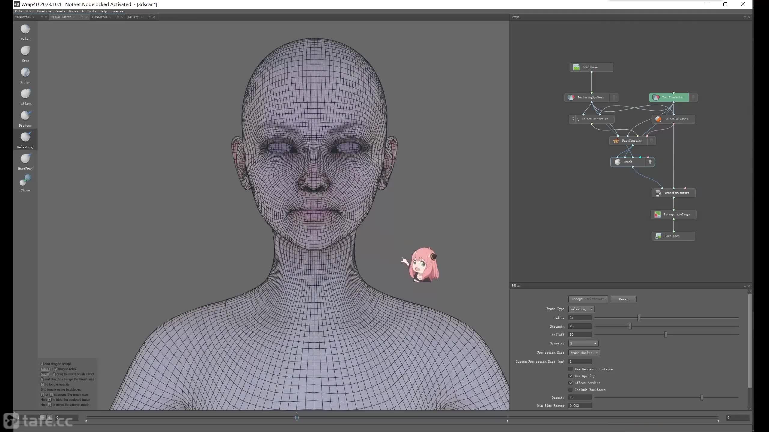Click the Strength value field
This screenshot has height=432, width=769.
coord(580,326)
